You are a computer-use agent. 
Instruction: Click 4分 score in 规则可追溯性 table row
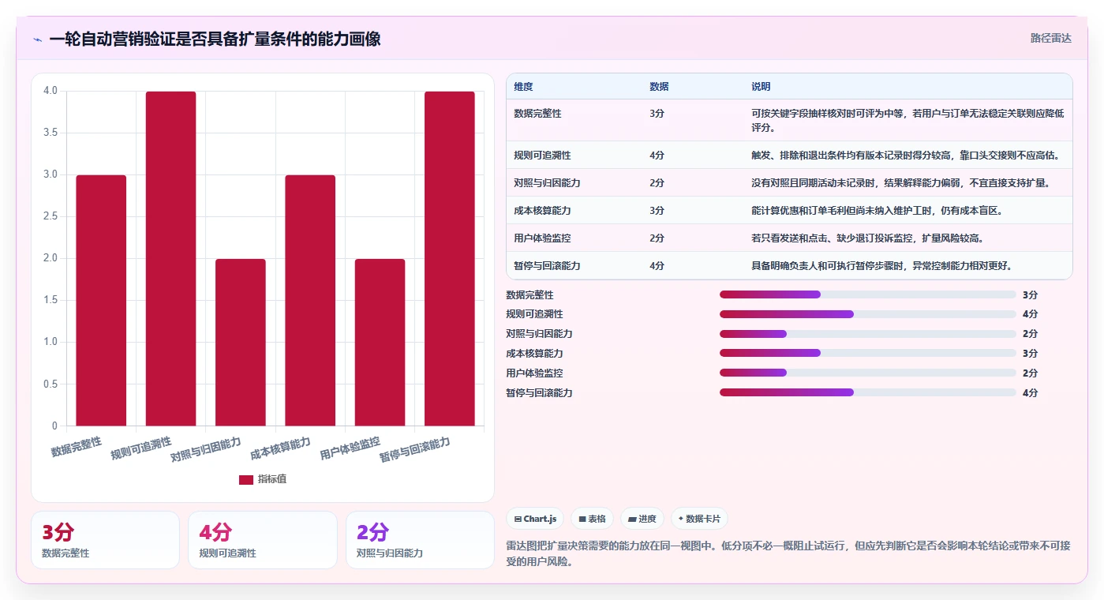(x=657, y=156)
